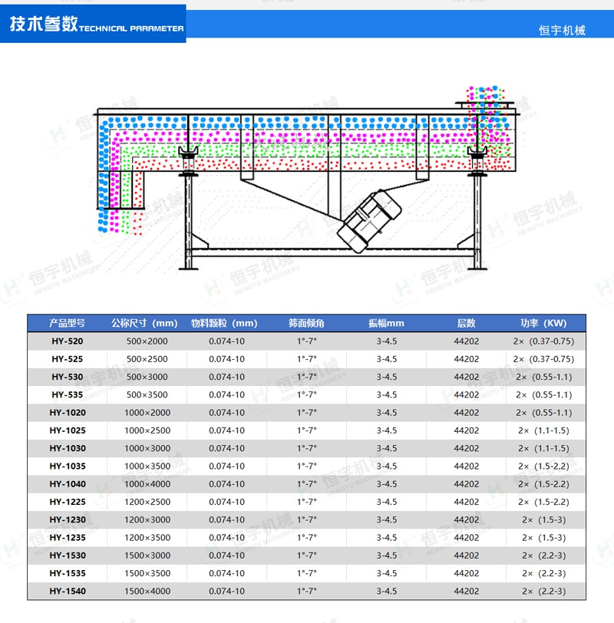Click the 技术参数 title banner
The height and width of the screenshot is (623, 614).
(x=94, y=25)
